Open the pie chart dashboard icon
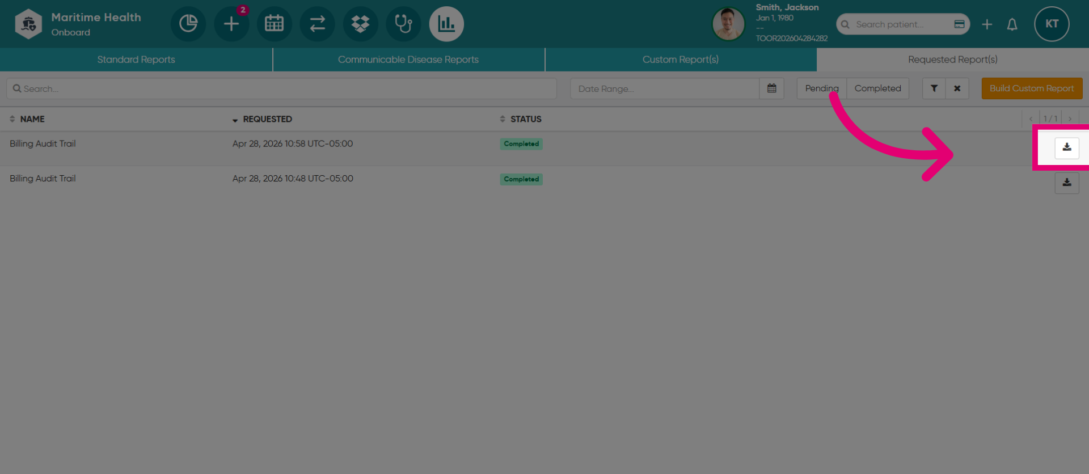 click(188, 24)
